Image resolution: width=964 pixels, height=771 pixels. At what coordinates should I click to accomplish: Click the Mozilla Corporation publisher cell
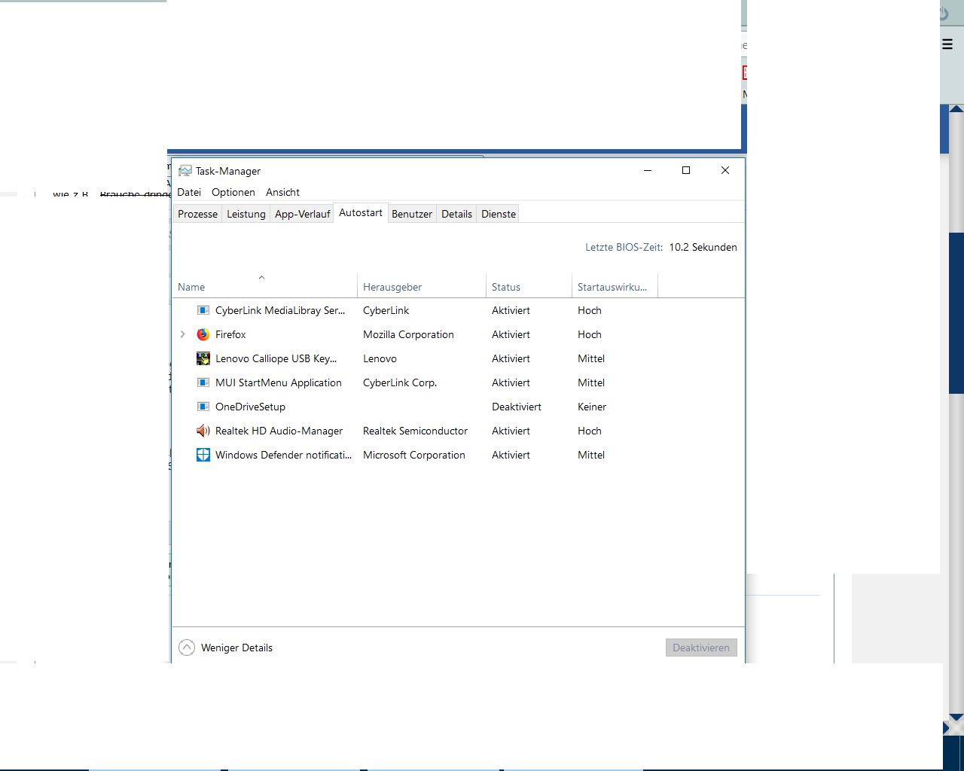click(x=408, y=334)
